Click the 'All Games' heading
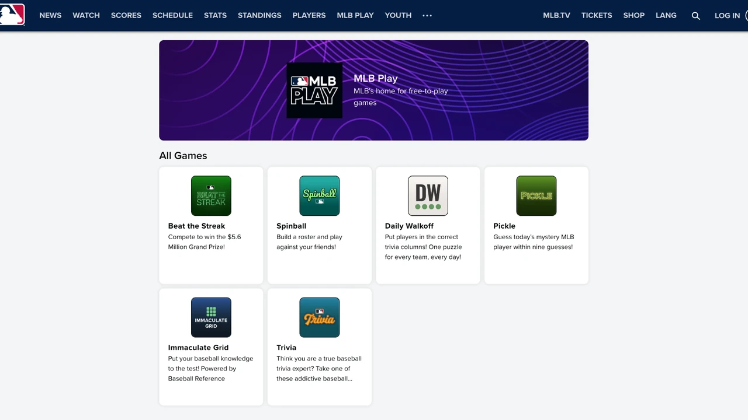This screenshot has height=420, width=748. tap(183, 156)
